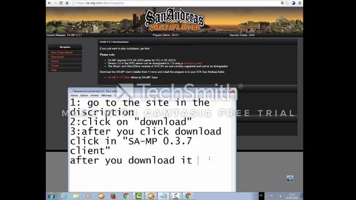356x200 pixels.
Task: Click Notepad vertical scrollbar
Action: point(234,144)
